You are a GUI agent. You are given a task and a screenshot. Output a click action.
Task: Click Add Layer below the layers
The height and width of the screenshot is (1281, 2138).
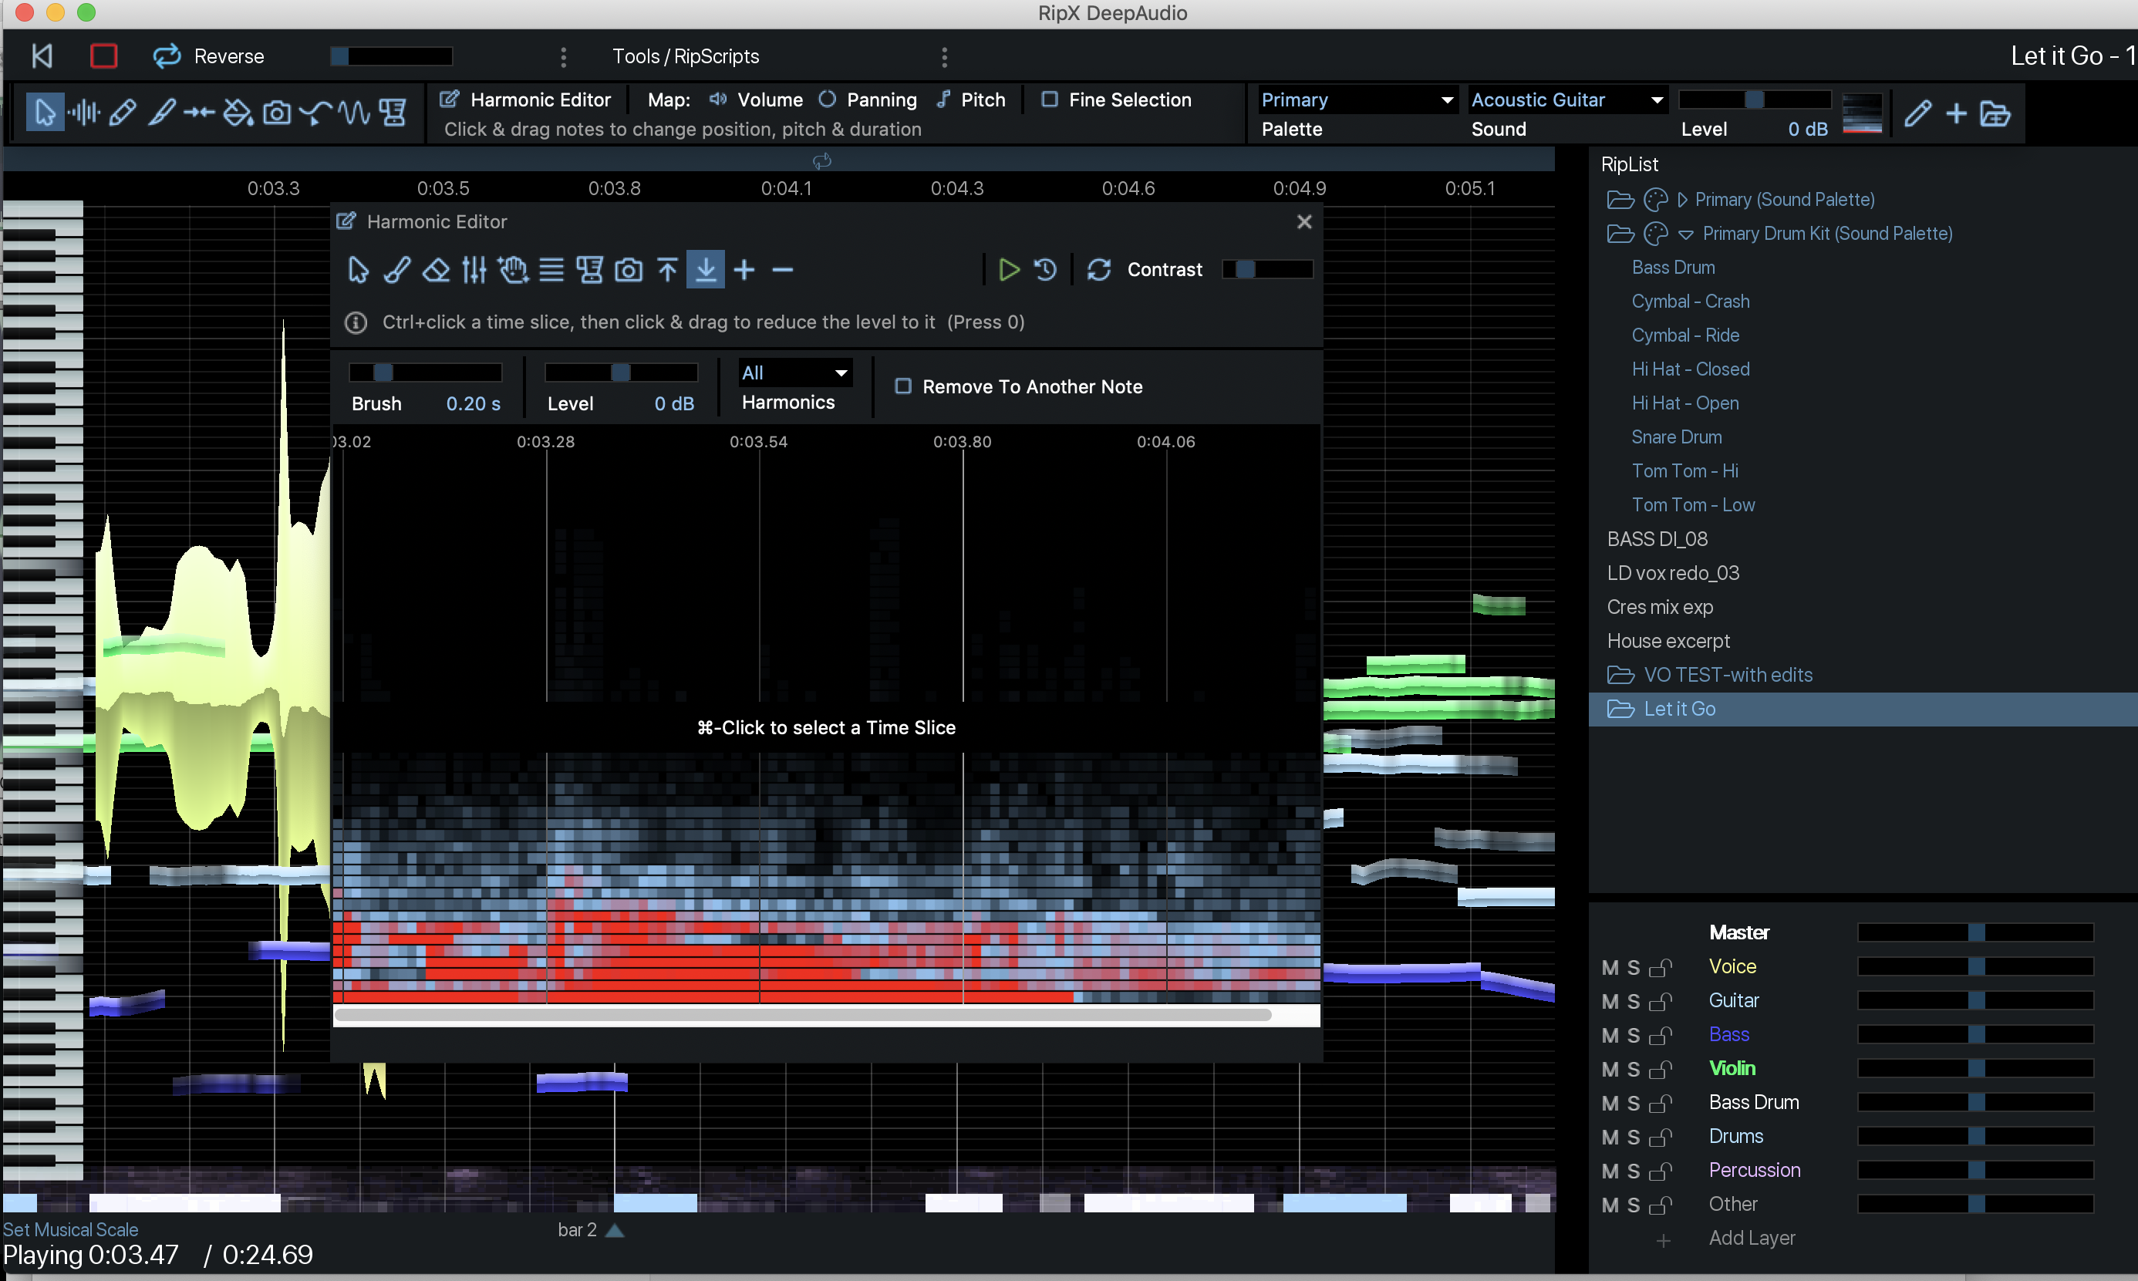[1752, 1238]
